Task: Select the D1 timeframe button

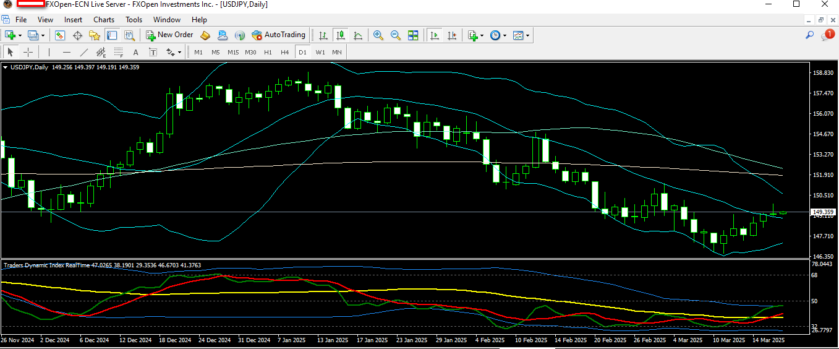Action: [302, 52]
